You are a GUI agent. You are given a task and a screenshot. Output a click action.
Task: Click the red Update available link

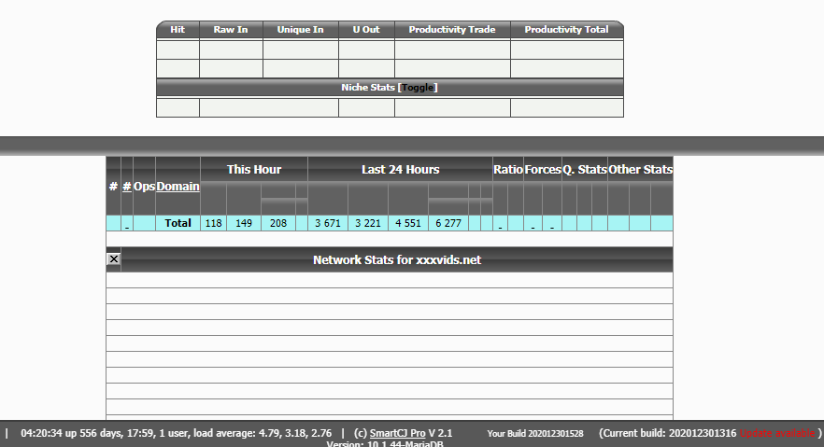pos(777,433)
